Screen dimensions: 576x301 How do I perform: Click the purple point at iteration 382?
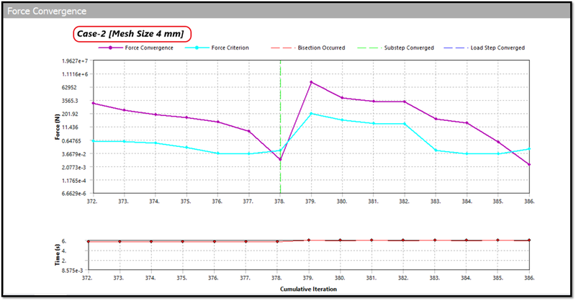405,102
